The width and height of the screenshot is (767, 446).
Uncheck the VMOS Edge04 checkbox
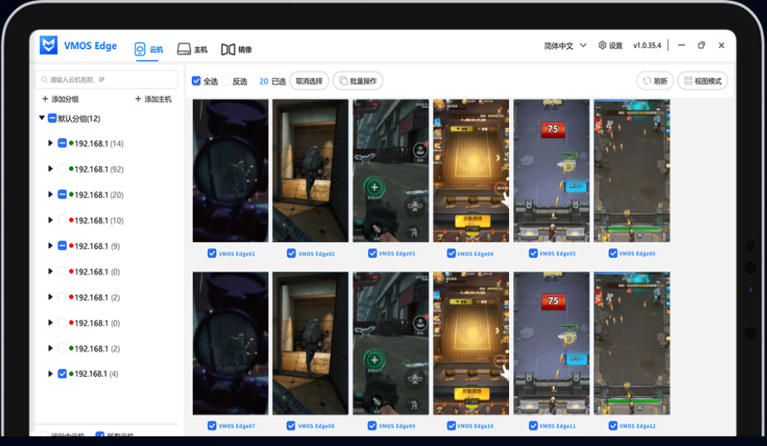point(451,253)
